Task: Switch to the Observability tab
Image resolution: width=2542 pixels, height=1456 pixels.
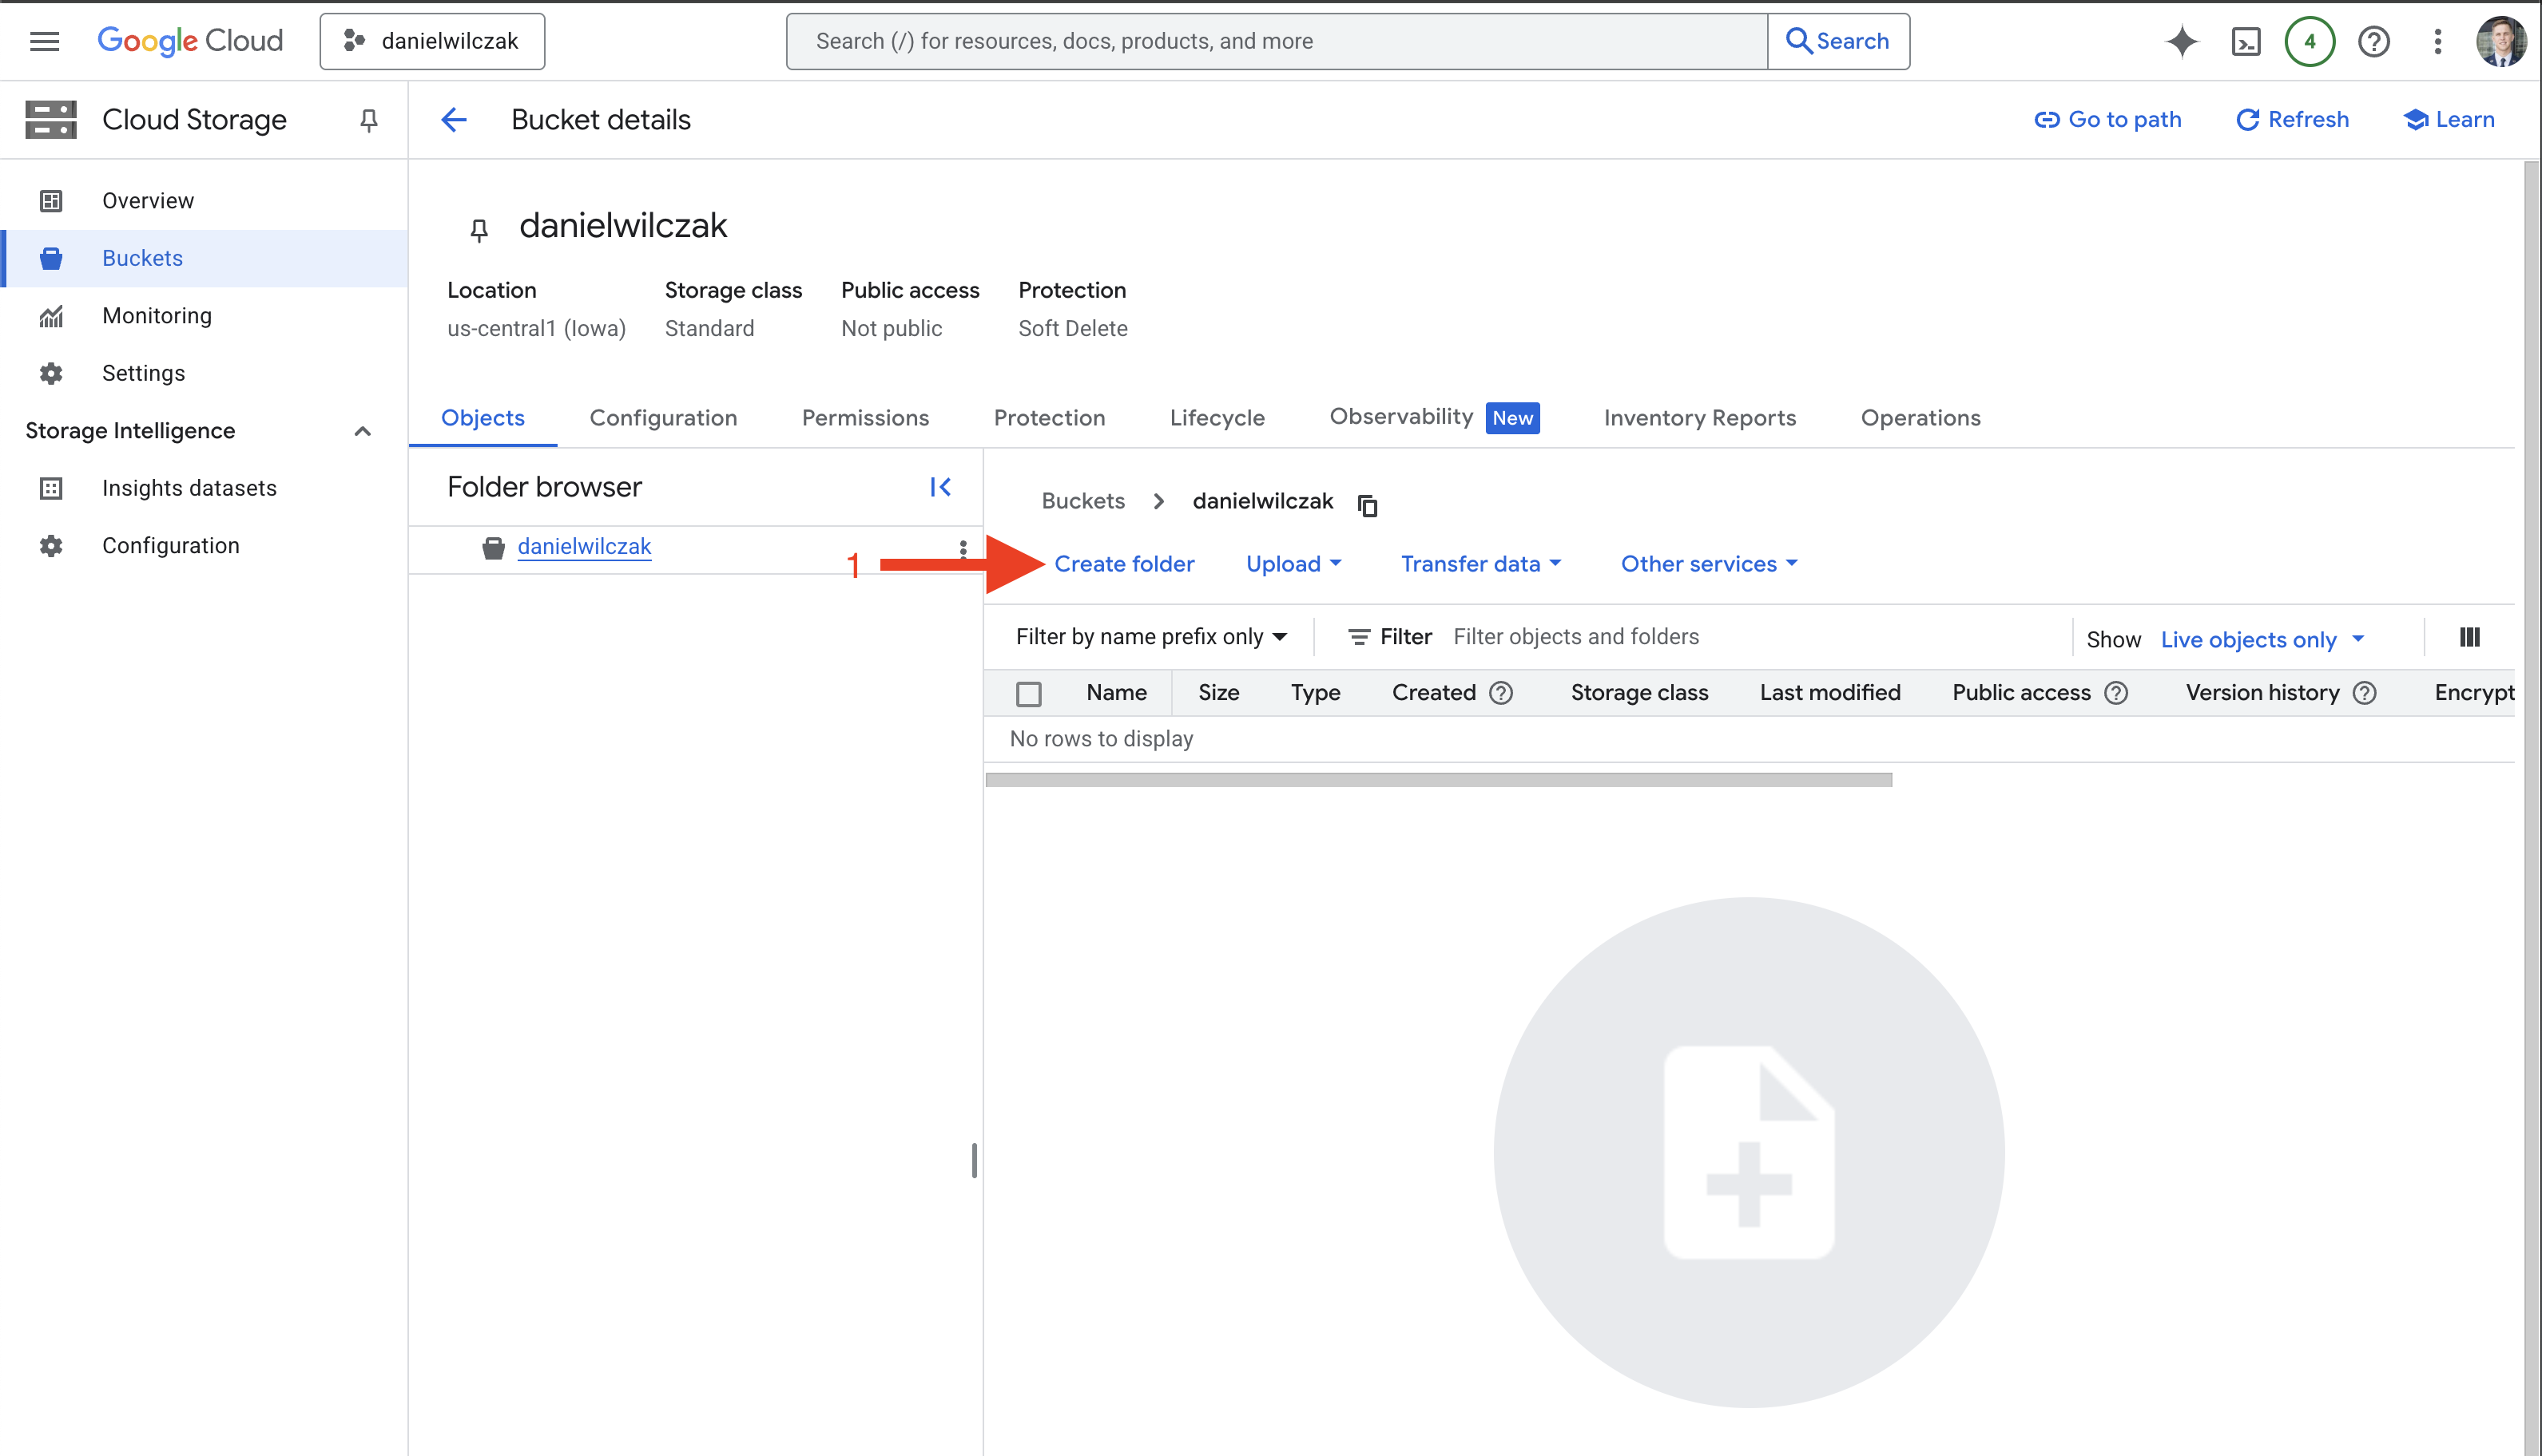Action: 1434,418
